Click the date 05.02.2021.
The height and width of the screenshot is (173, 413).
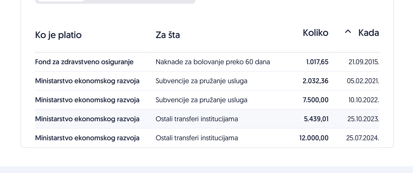pos(363,81)
